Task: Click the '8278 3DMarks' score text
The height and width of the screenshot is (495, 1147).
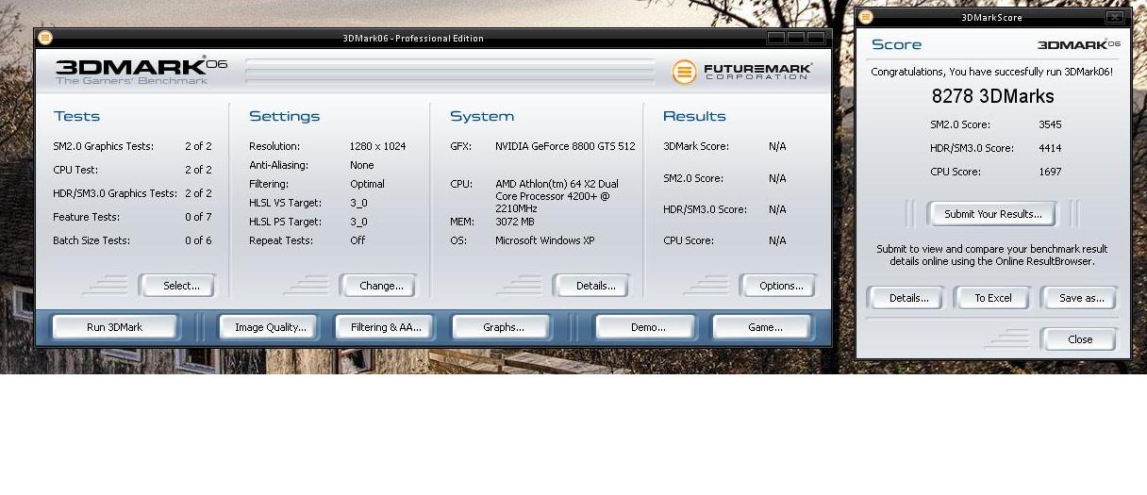Action: click(992, 96)
